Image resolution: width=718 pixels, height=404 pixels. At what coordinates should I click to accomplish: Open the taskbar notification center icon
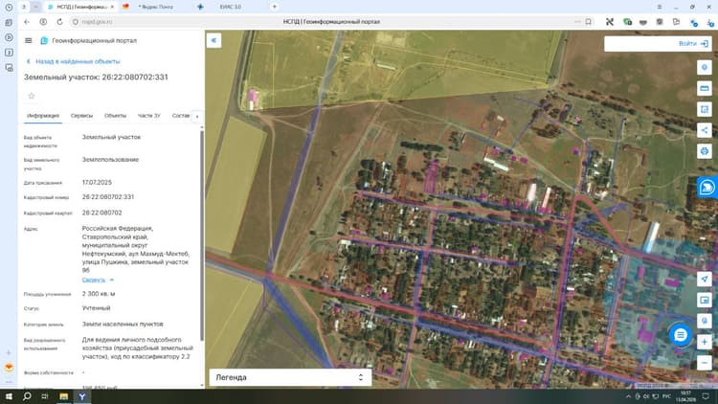point(706,396)
